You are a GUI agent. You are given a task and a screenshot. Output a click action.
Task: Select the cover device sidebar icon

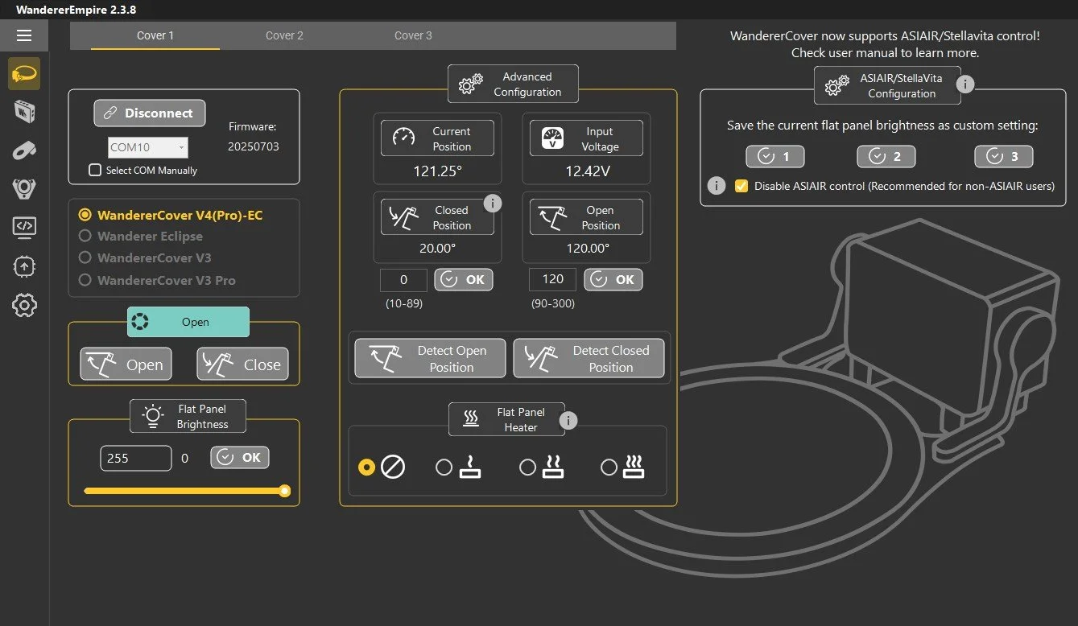(24, 74)
